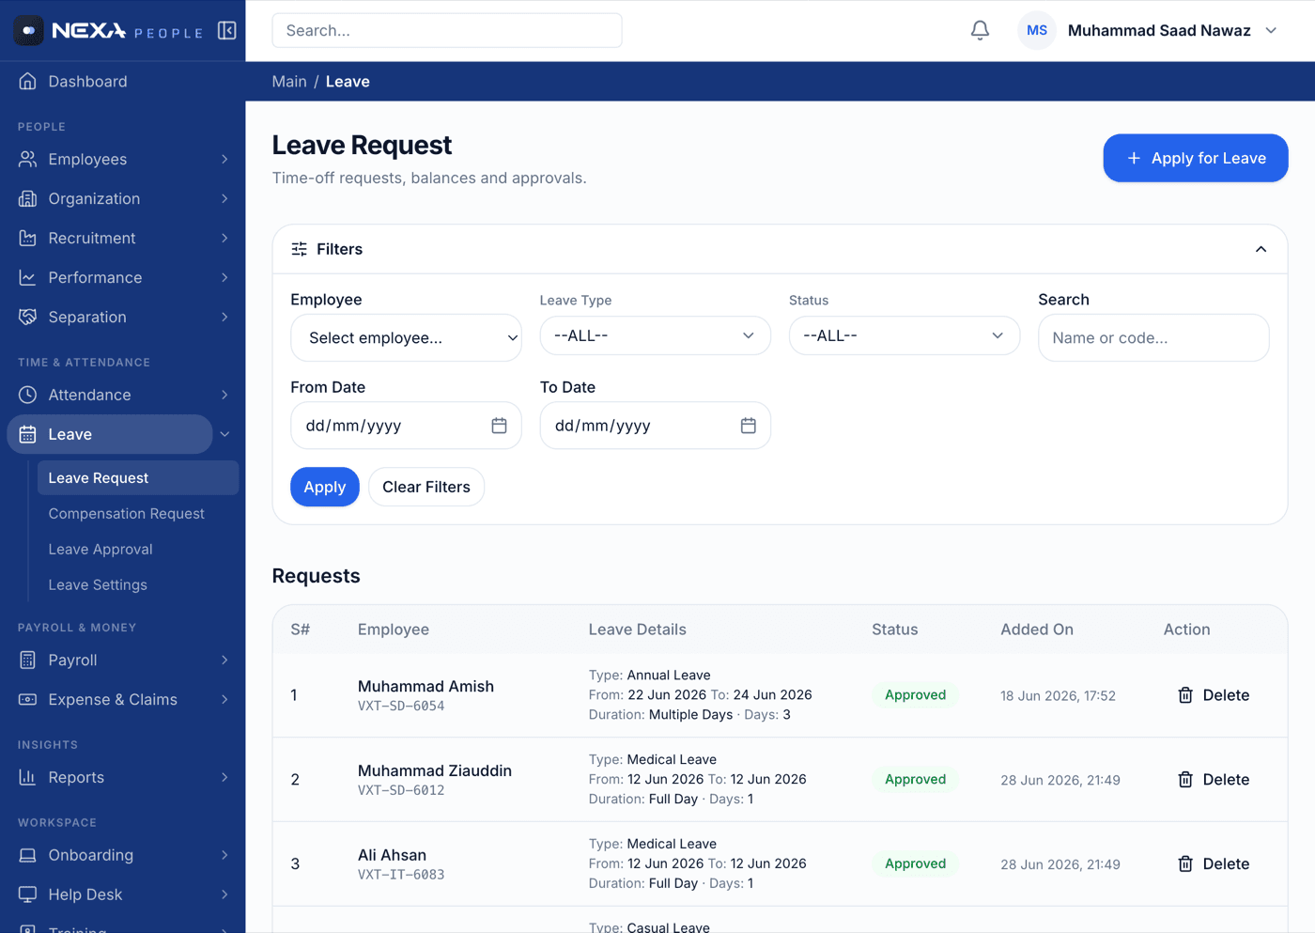Expand Attendance submenu chevron

click(224, 396)
